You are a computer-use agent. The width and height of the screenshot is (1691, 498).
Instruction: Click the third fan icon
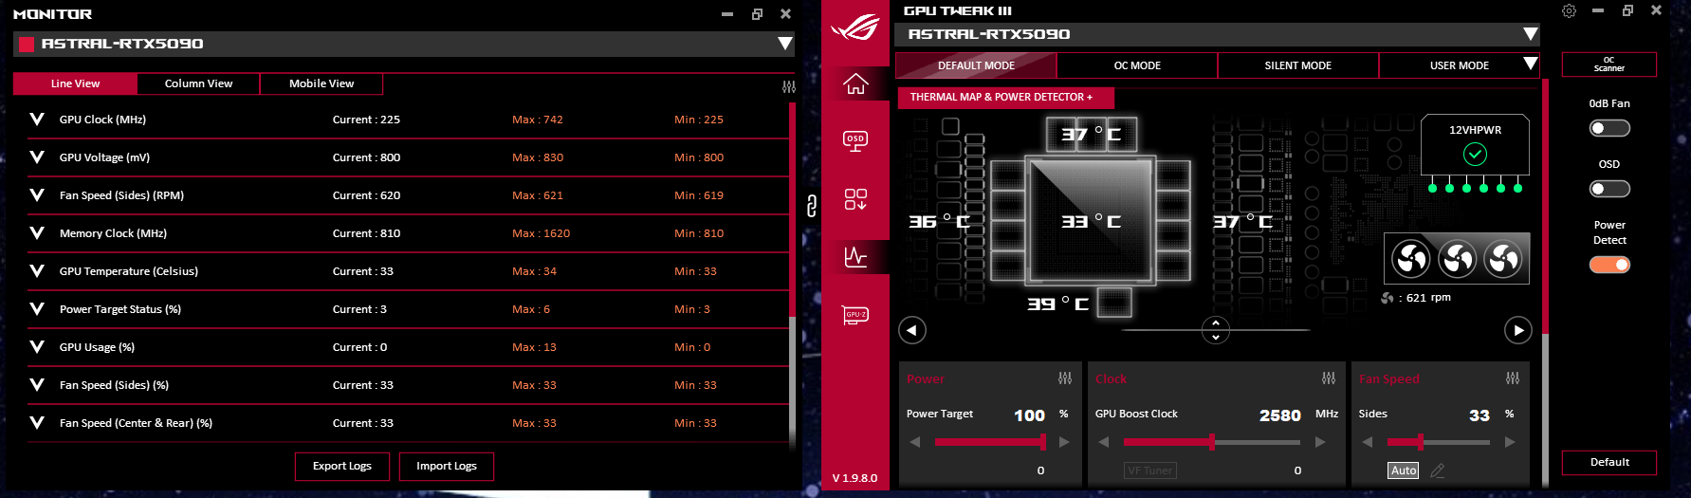pos(1503,258)
